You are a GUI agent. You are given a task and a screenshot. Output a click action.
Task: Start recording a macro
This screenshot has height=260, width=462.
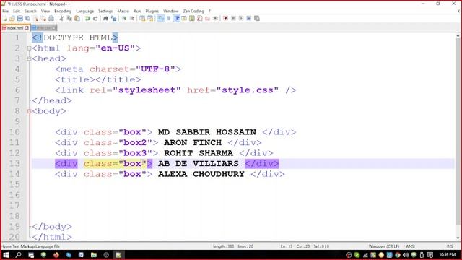(x=225, y=18)
